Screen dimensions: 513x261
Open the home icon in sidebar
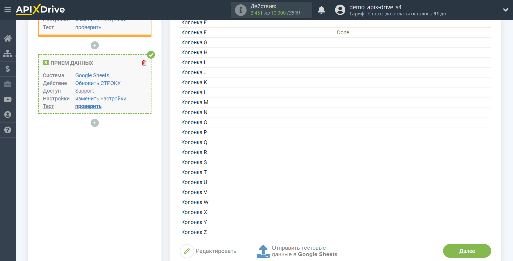[8, 38]
